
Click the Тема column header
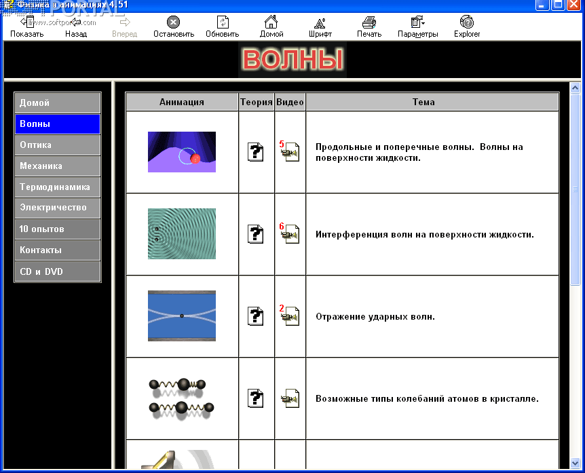pos(432,102)
